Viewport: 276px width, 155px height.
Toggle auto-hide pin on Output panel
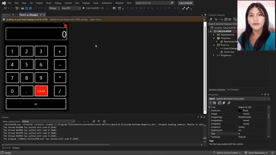tap(201, 117)
